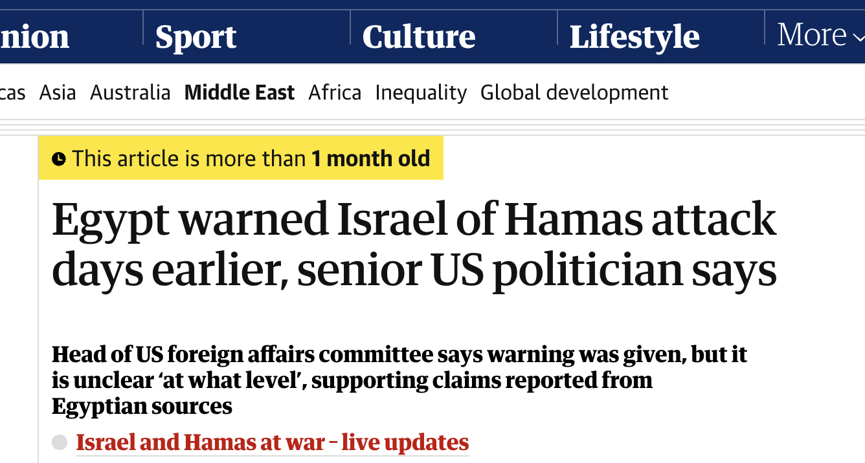
Task: Click the Egypt warned Israel headline
Action: (414, 244)
